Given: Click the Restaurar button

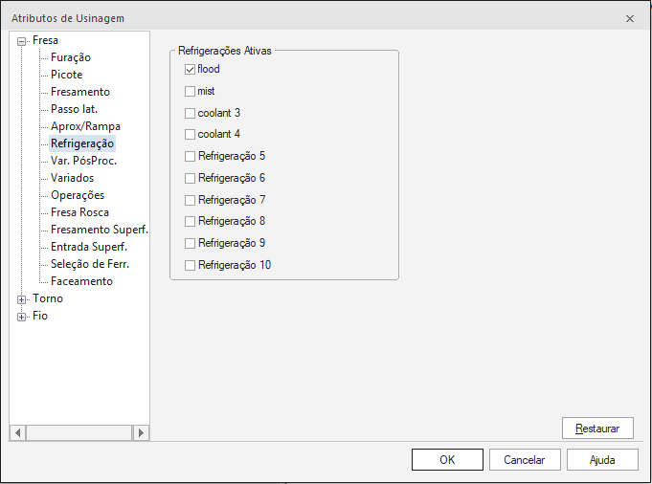Looking at the screenshot, I should point(597,429).
